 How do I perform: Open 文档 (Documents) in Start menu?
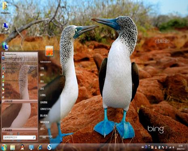pos(42,68)
